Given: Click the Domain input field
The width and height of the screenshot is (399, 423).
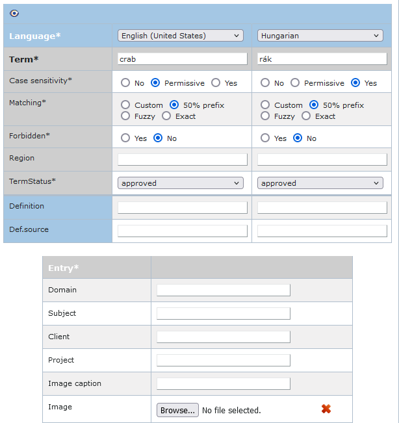Looking at the screenshot, I should point(224,290).
